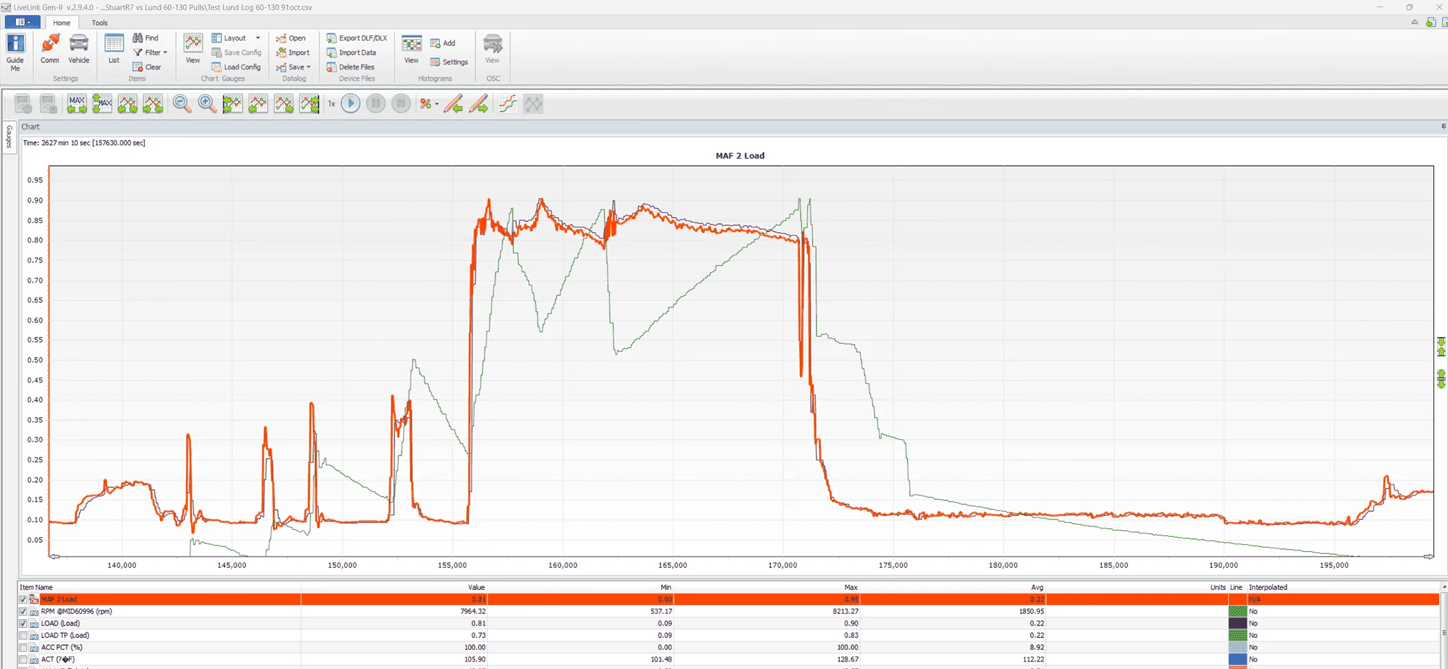Click the Item Name column header
The image size is (1448, 669).
click(x=37, y=587)
